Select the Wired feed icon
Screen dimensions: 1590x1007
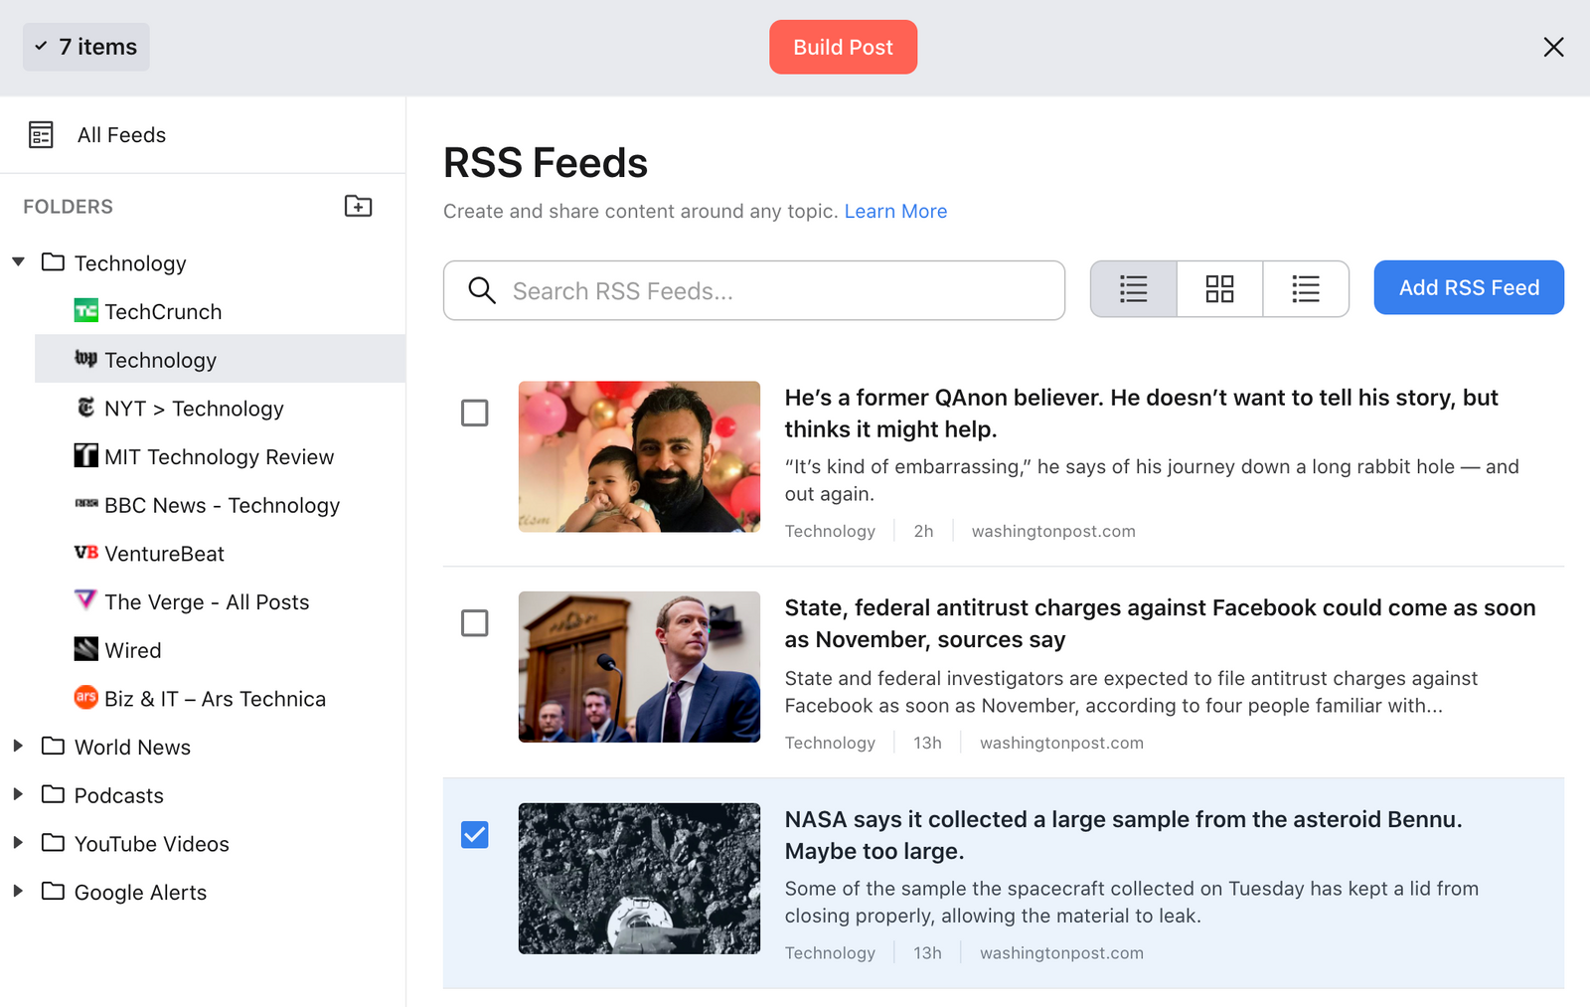tap(86, 649)
